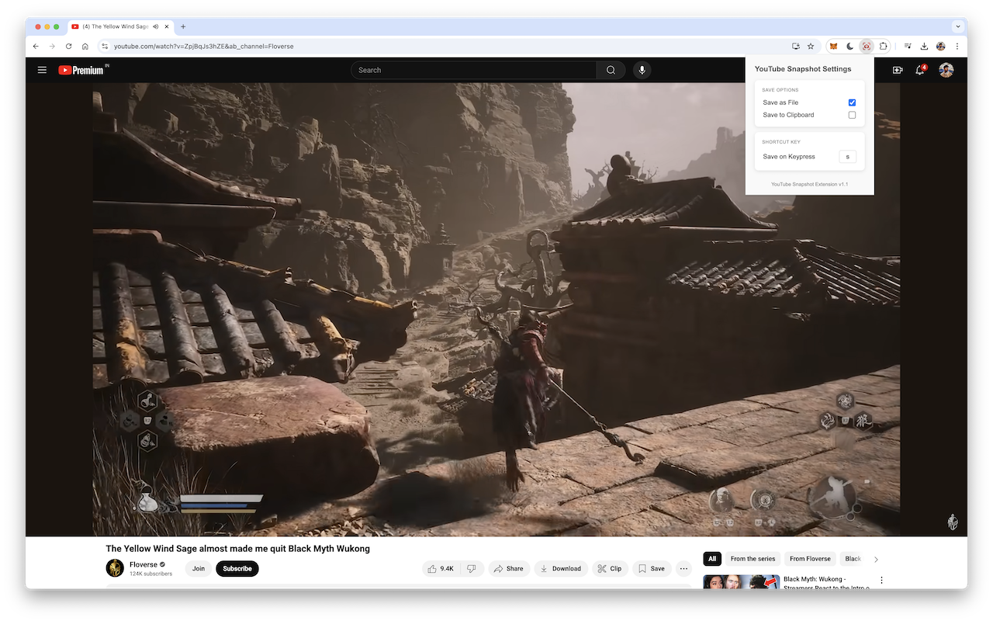Go to the browser home page
This screenshot has height=621, width=993.
pyautogui.click(x=85, y=47)
